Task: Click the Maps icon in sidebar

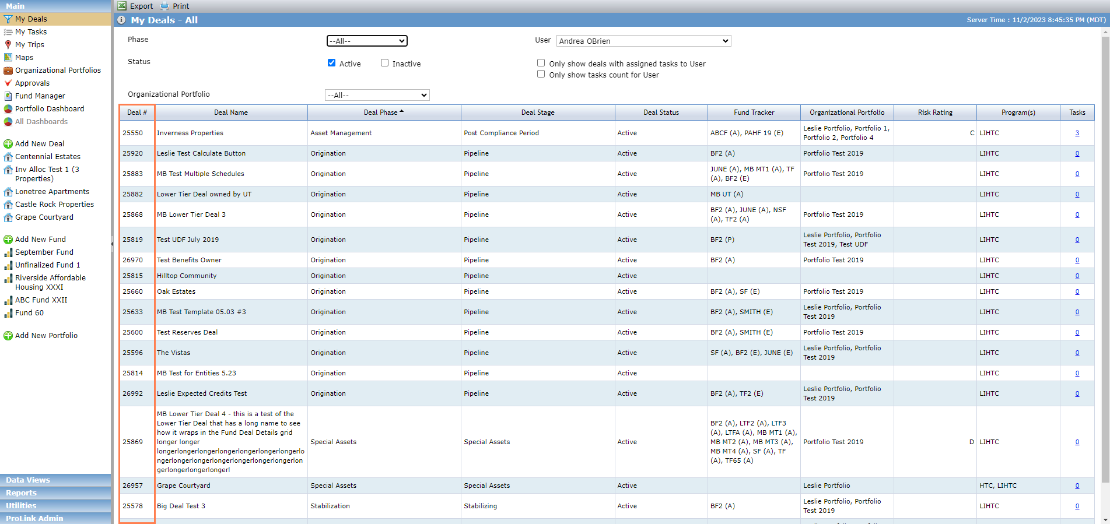Action: point(8,58)
